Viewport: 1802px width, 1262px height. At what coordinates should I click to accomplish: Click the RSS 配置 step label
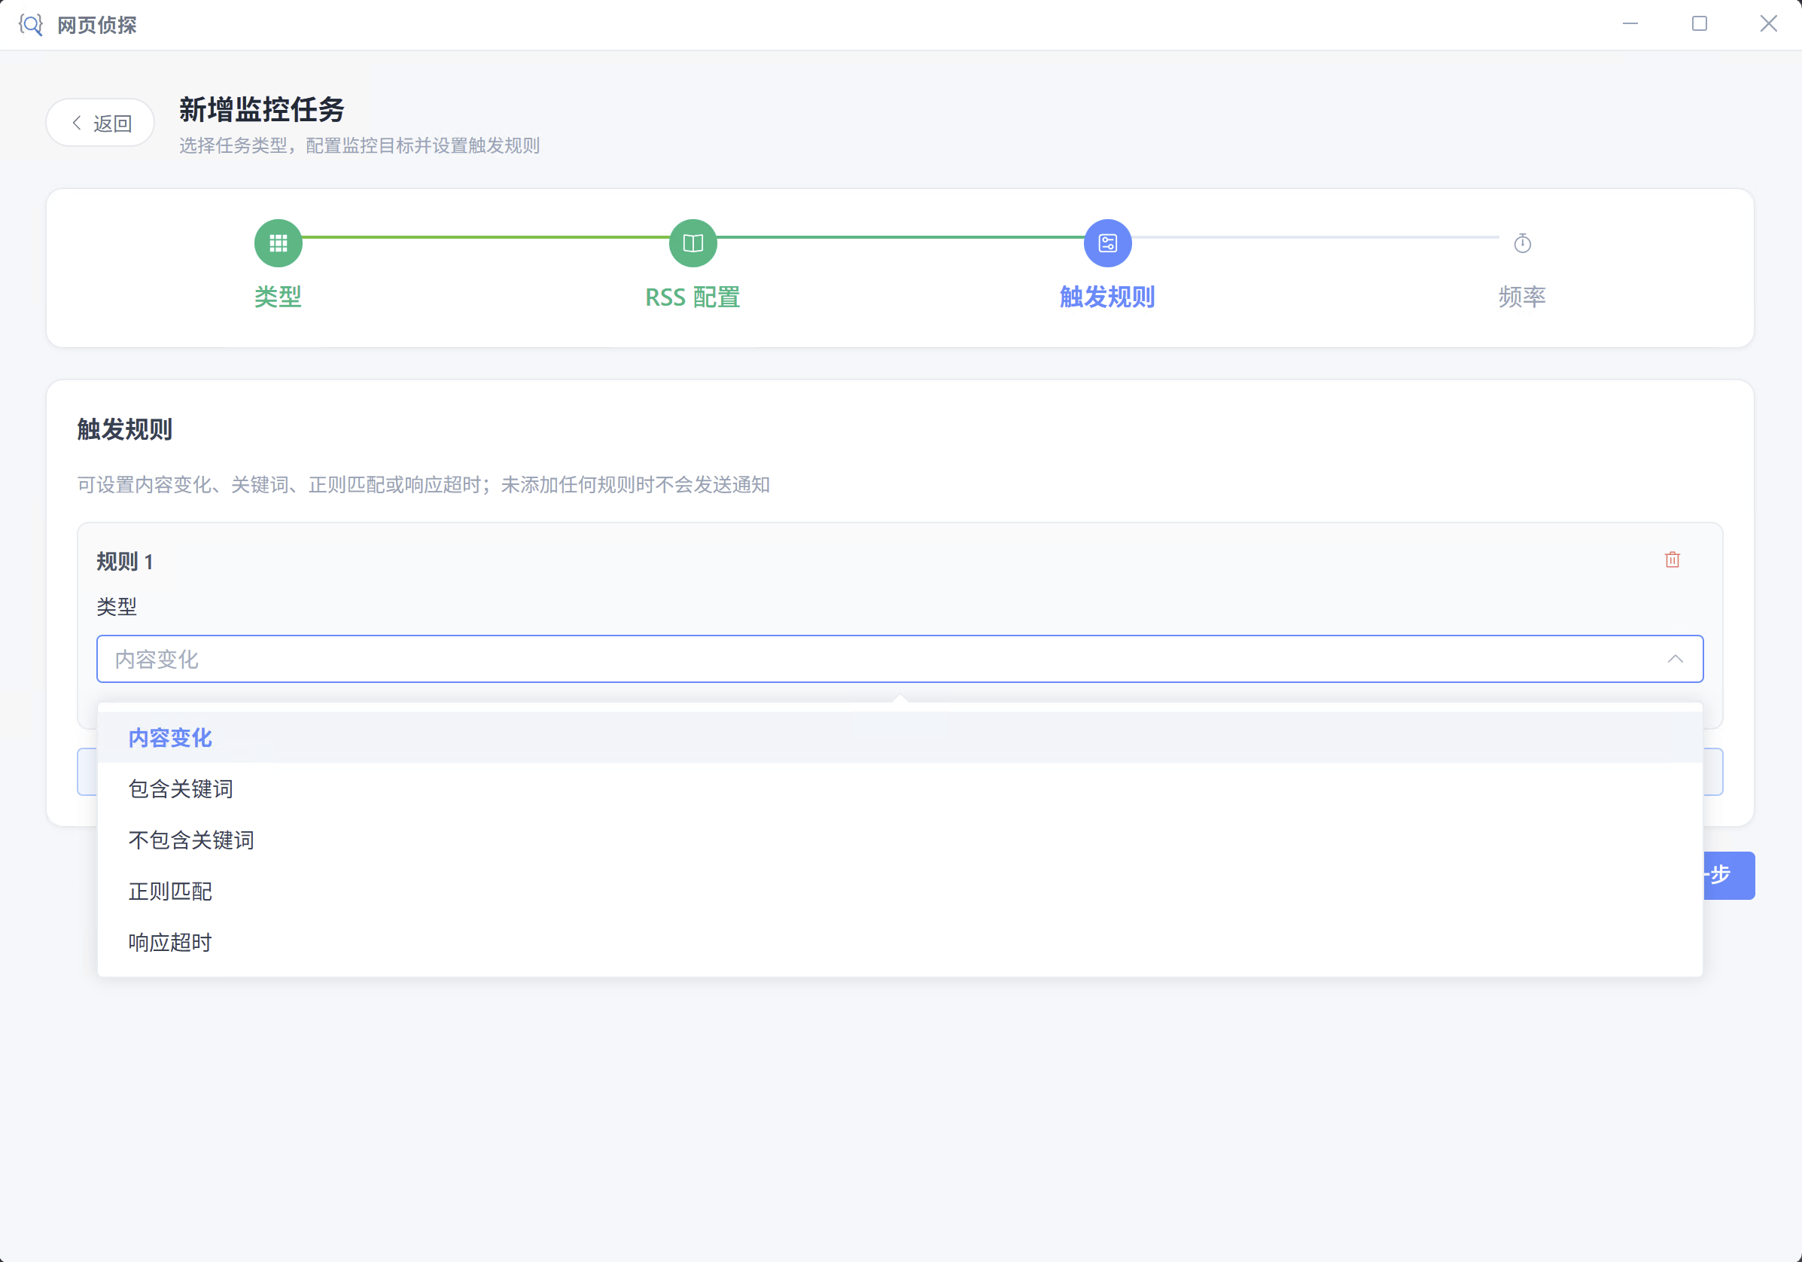[x=693, y=297]
